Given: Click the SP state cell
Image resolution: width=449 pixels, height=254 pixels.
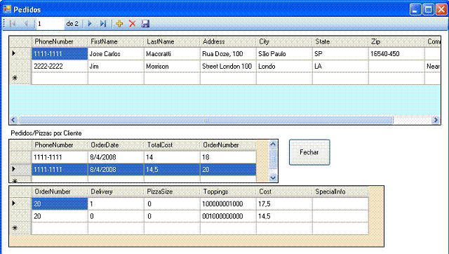Looking at the screenshot, I should (x=340, y=54).
